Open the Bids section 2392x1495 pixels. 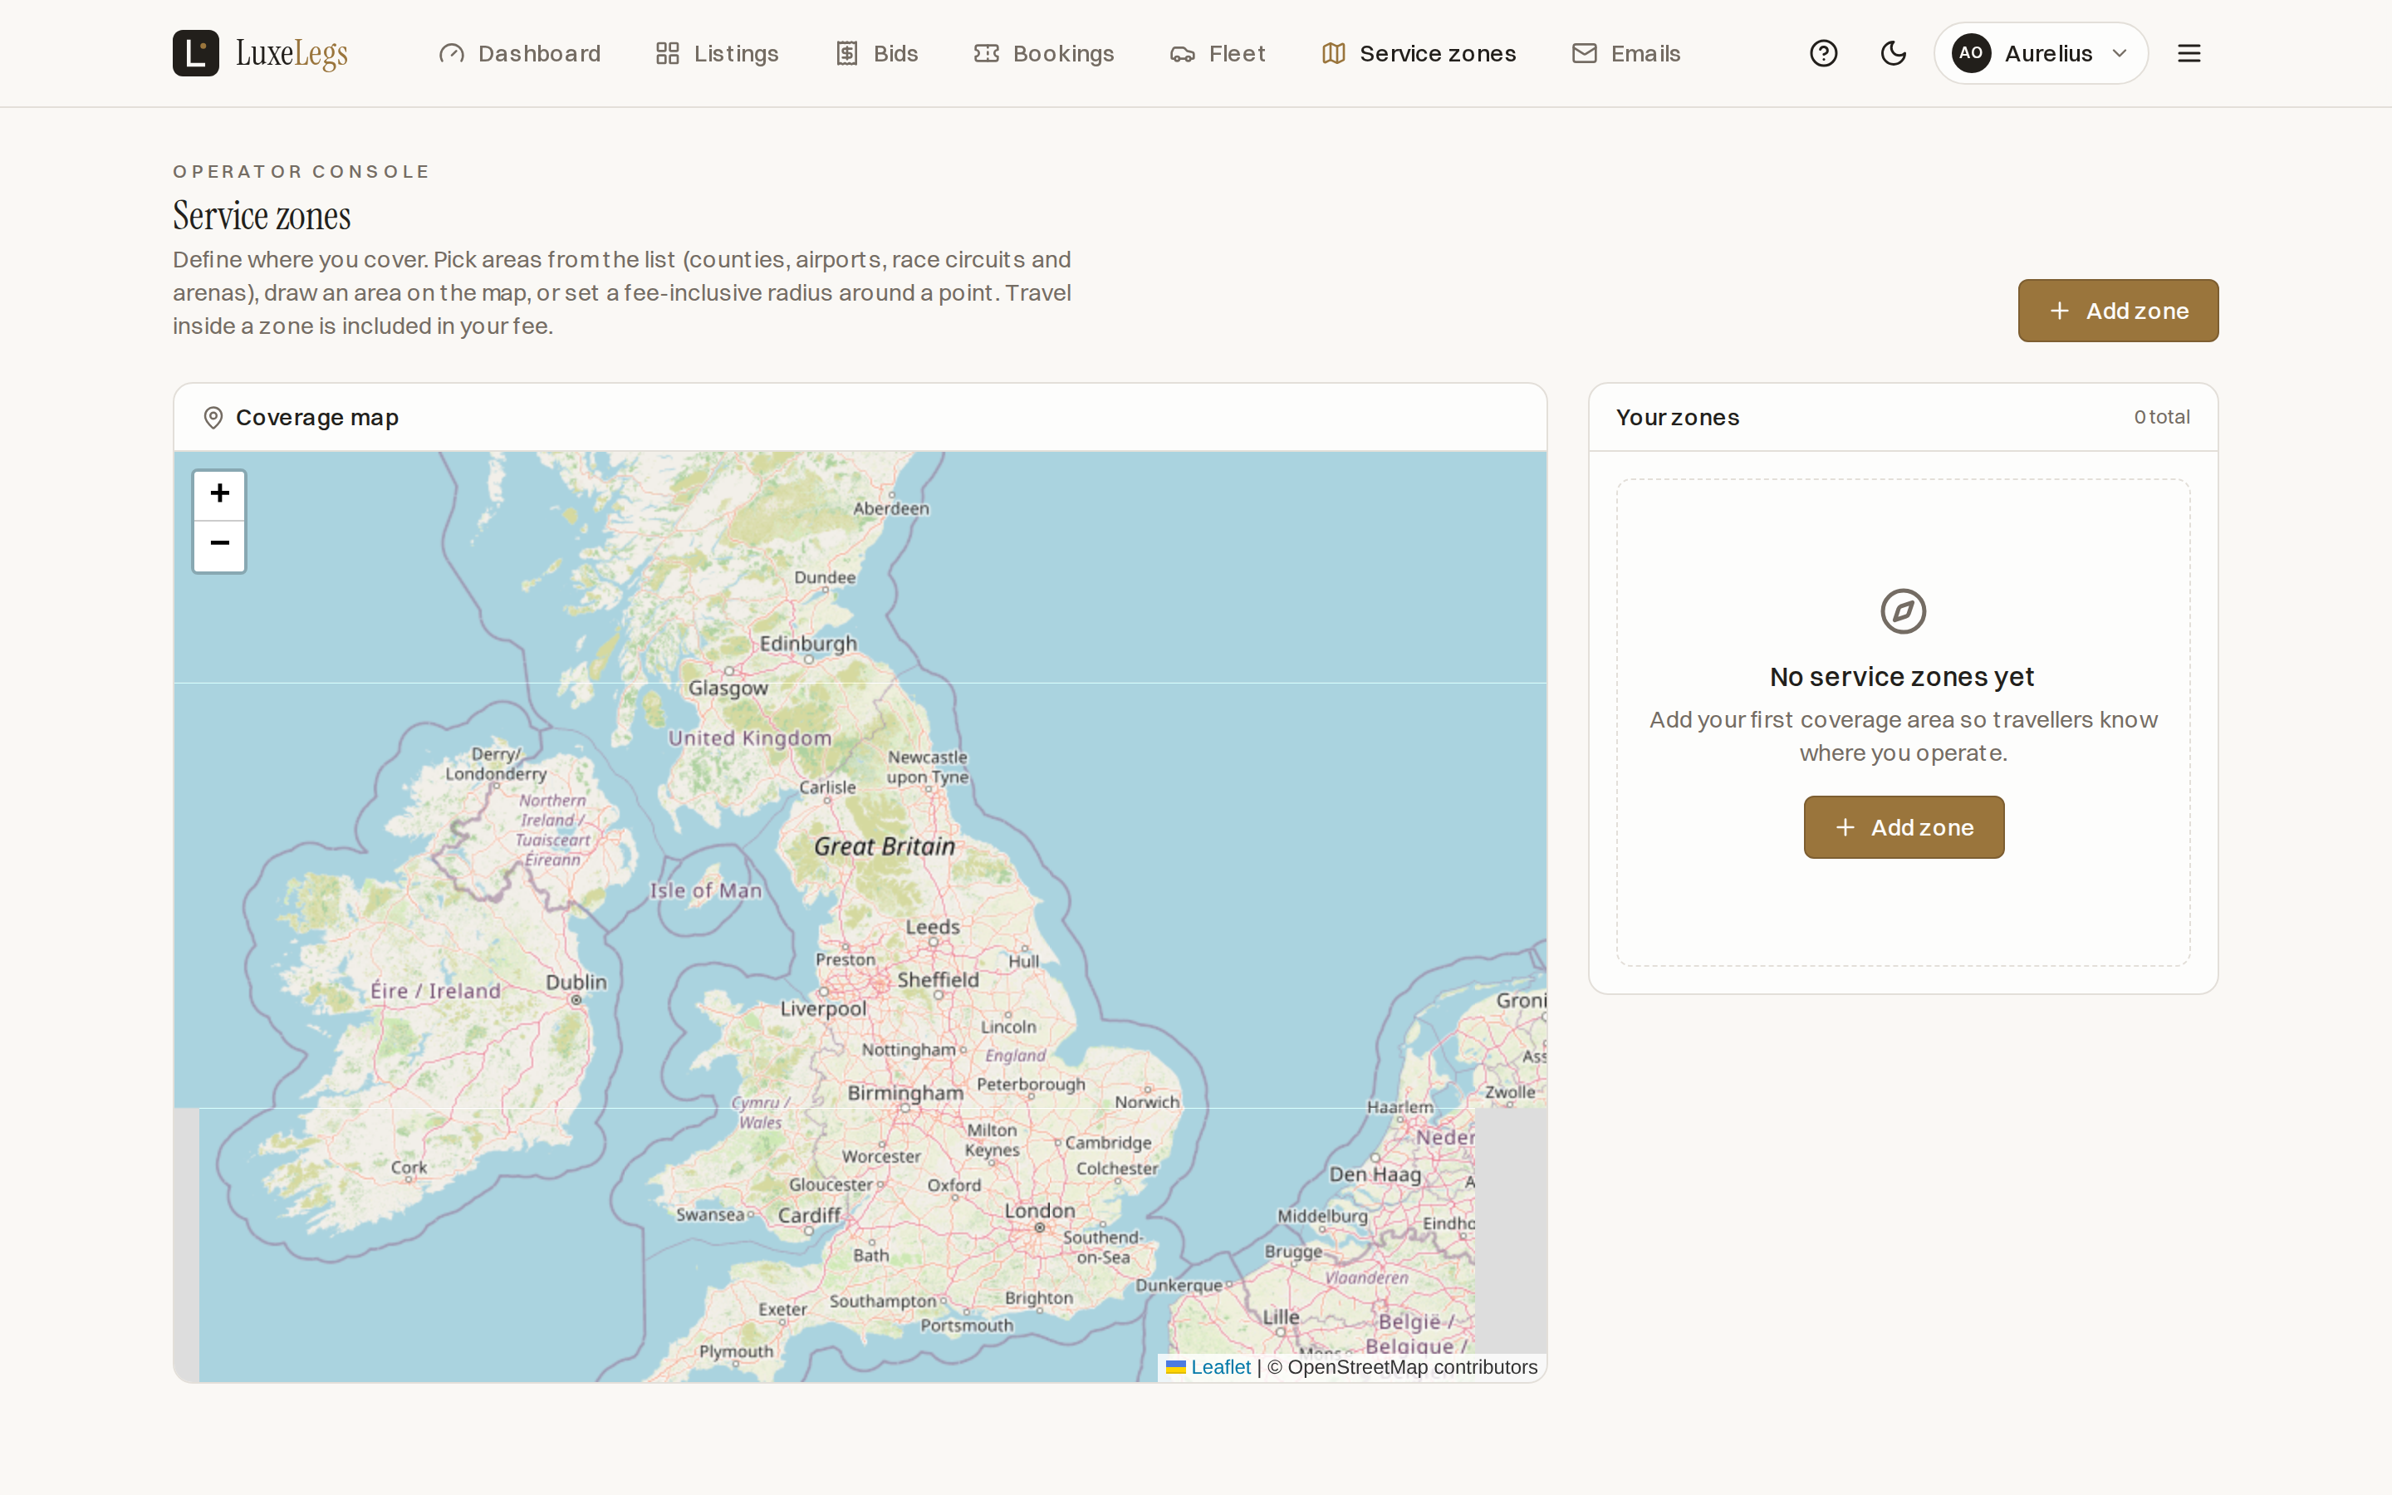point(877,53)
